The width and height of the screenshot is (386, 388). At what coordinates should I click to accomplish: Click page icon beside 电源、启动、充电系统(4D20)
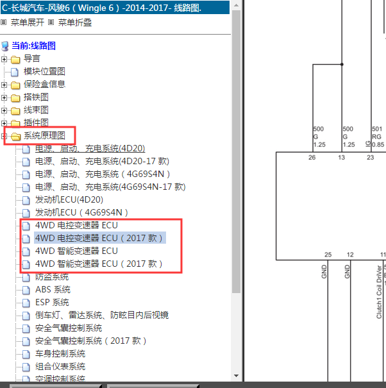(x=26, y=149)
